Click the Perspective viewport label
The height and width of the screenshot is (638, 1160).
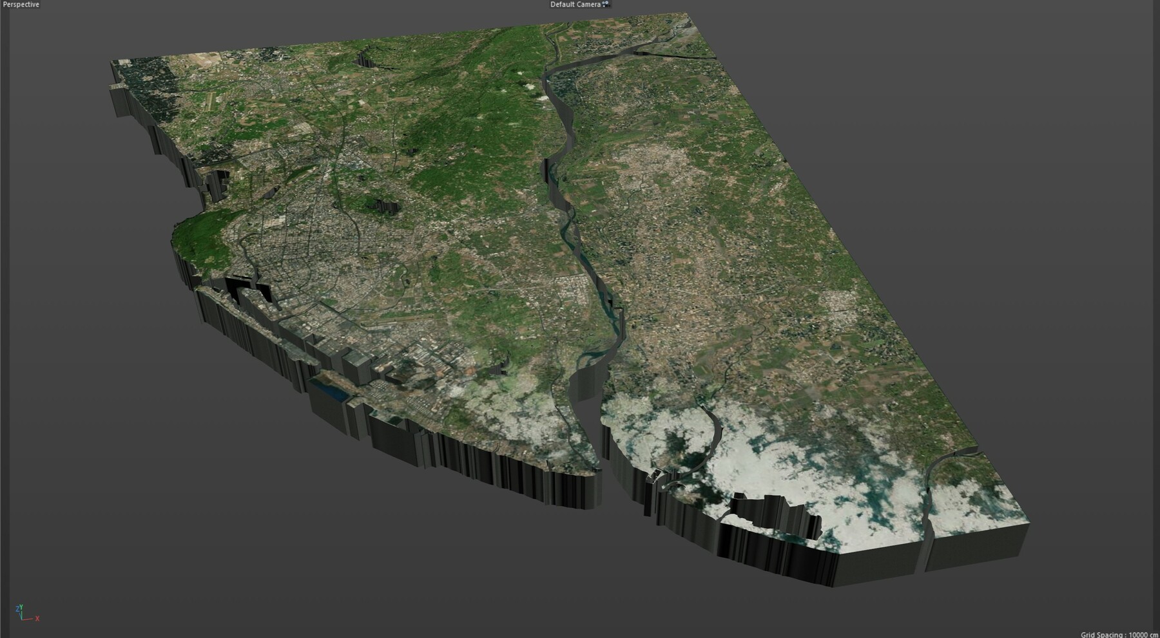click(x=21, y=5)
